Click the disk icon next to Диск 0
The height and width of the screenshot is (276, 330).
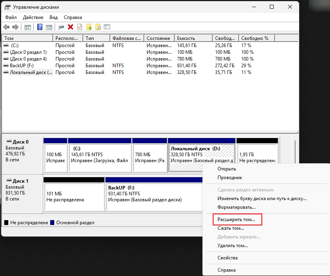coord(9,141)
